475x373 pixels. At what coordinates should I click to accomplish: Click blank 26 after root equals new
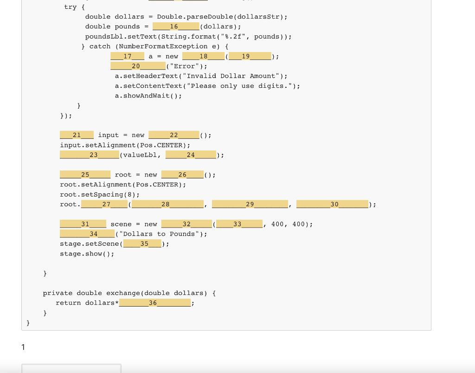point(182,174)
